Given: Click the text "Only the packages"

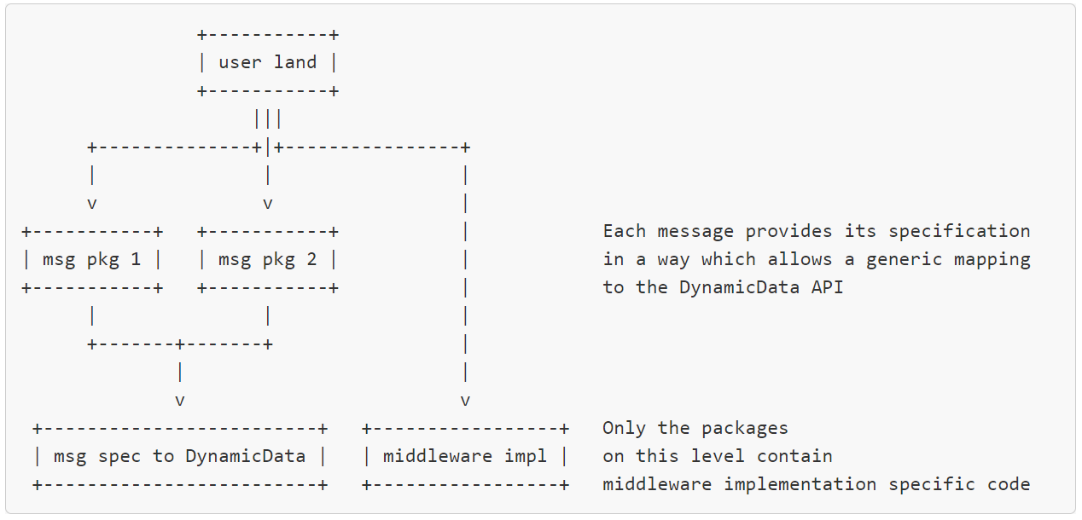Looking at the screenshot, I should (x=695, y=428).
